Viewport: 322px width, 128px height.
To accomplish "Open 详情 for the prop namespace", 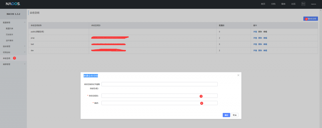I will 255,38.
